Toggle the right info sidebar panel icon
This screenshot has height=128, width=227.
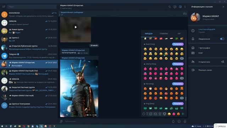click(x=180, y=7)
